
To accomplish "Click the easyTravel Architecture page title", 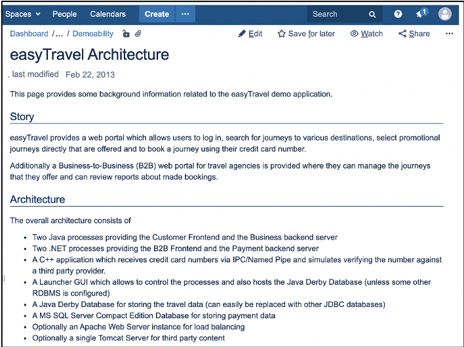I will 89,55.
